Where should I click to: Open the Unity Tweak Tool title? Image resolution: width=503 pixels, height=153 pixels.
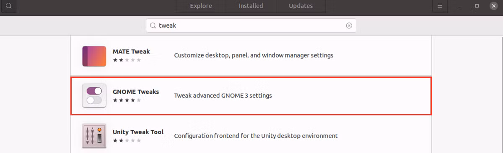[138, 132]
